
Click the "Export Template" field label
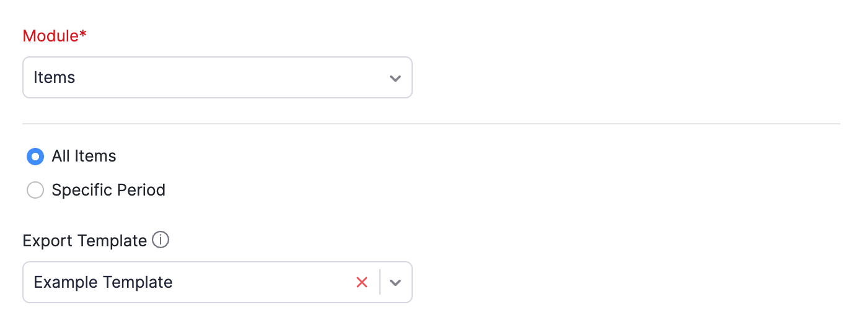tap(84, 240)
